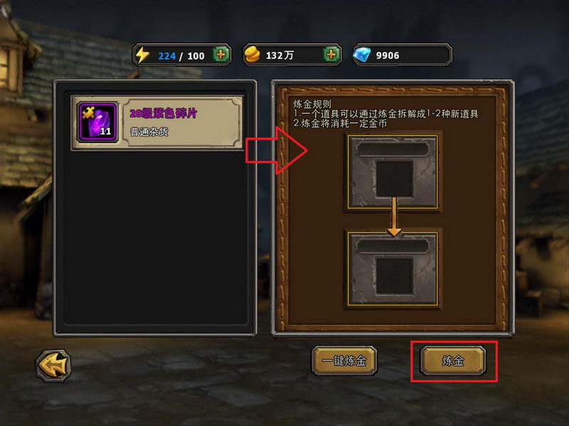Select the purple shard item icon
Image resolution: width=569 pixels, height=426 pixels.
click(x=97, y=122)
